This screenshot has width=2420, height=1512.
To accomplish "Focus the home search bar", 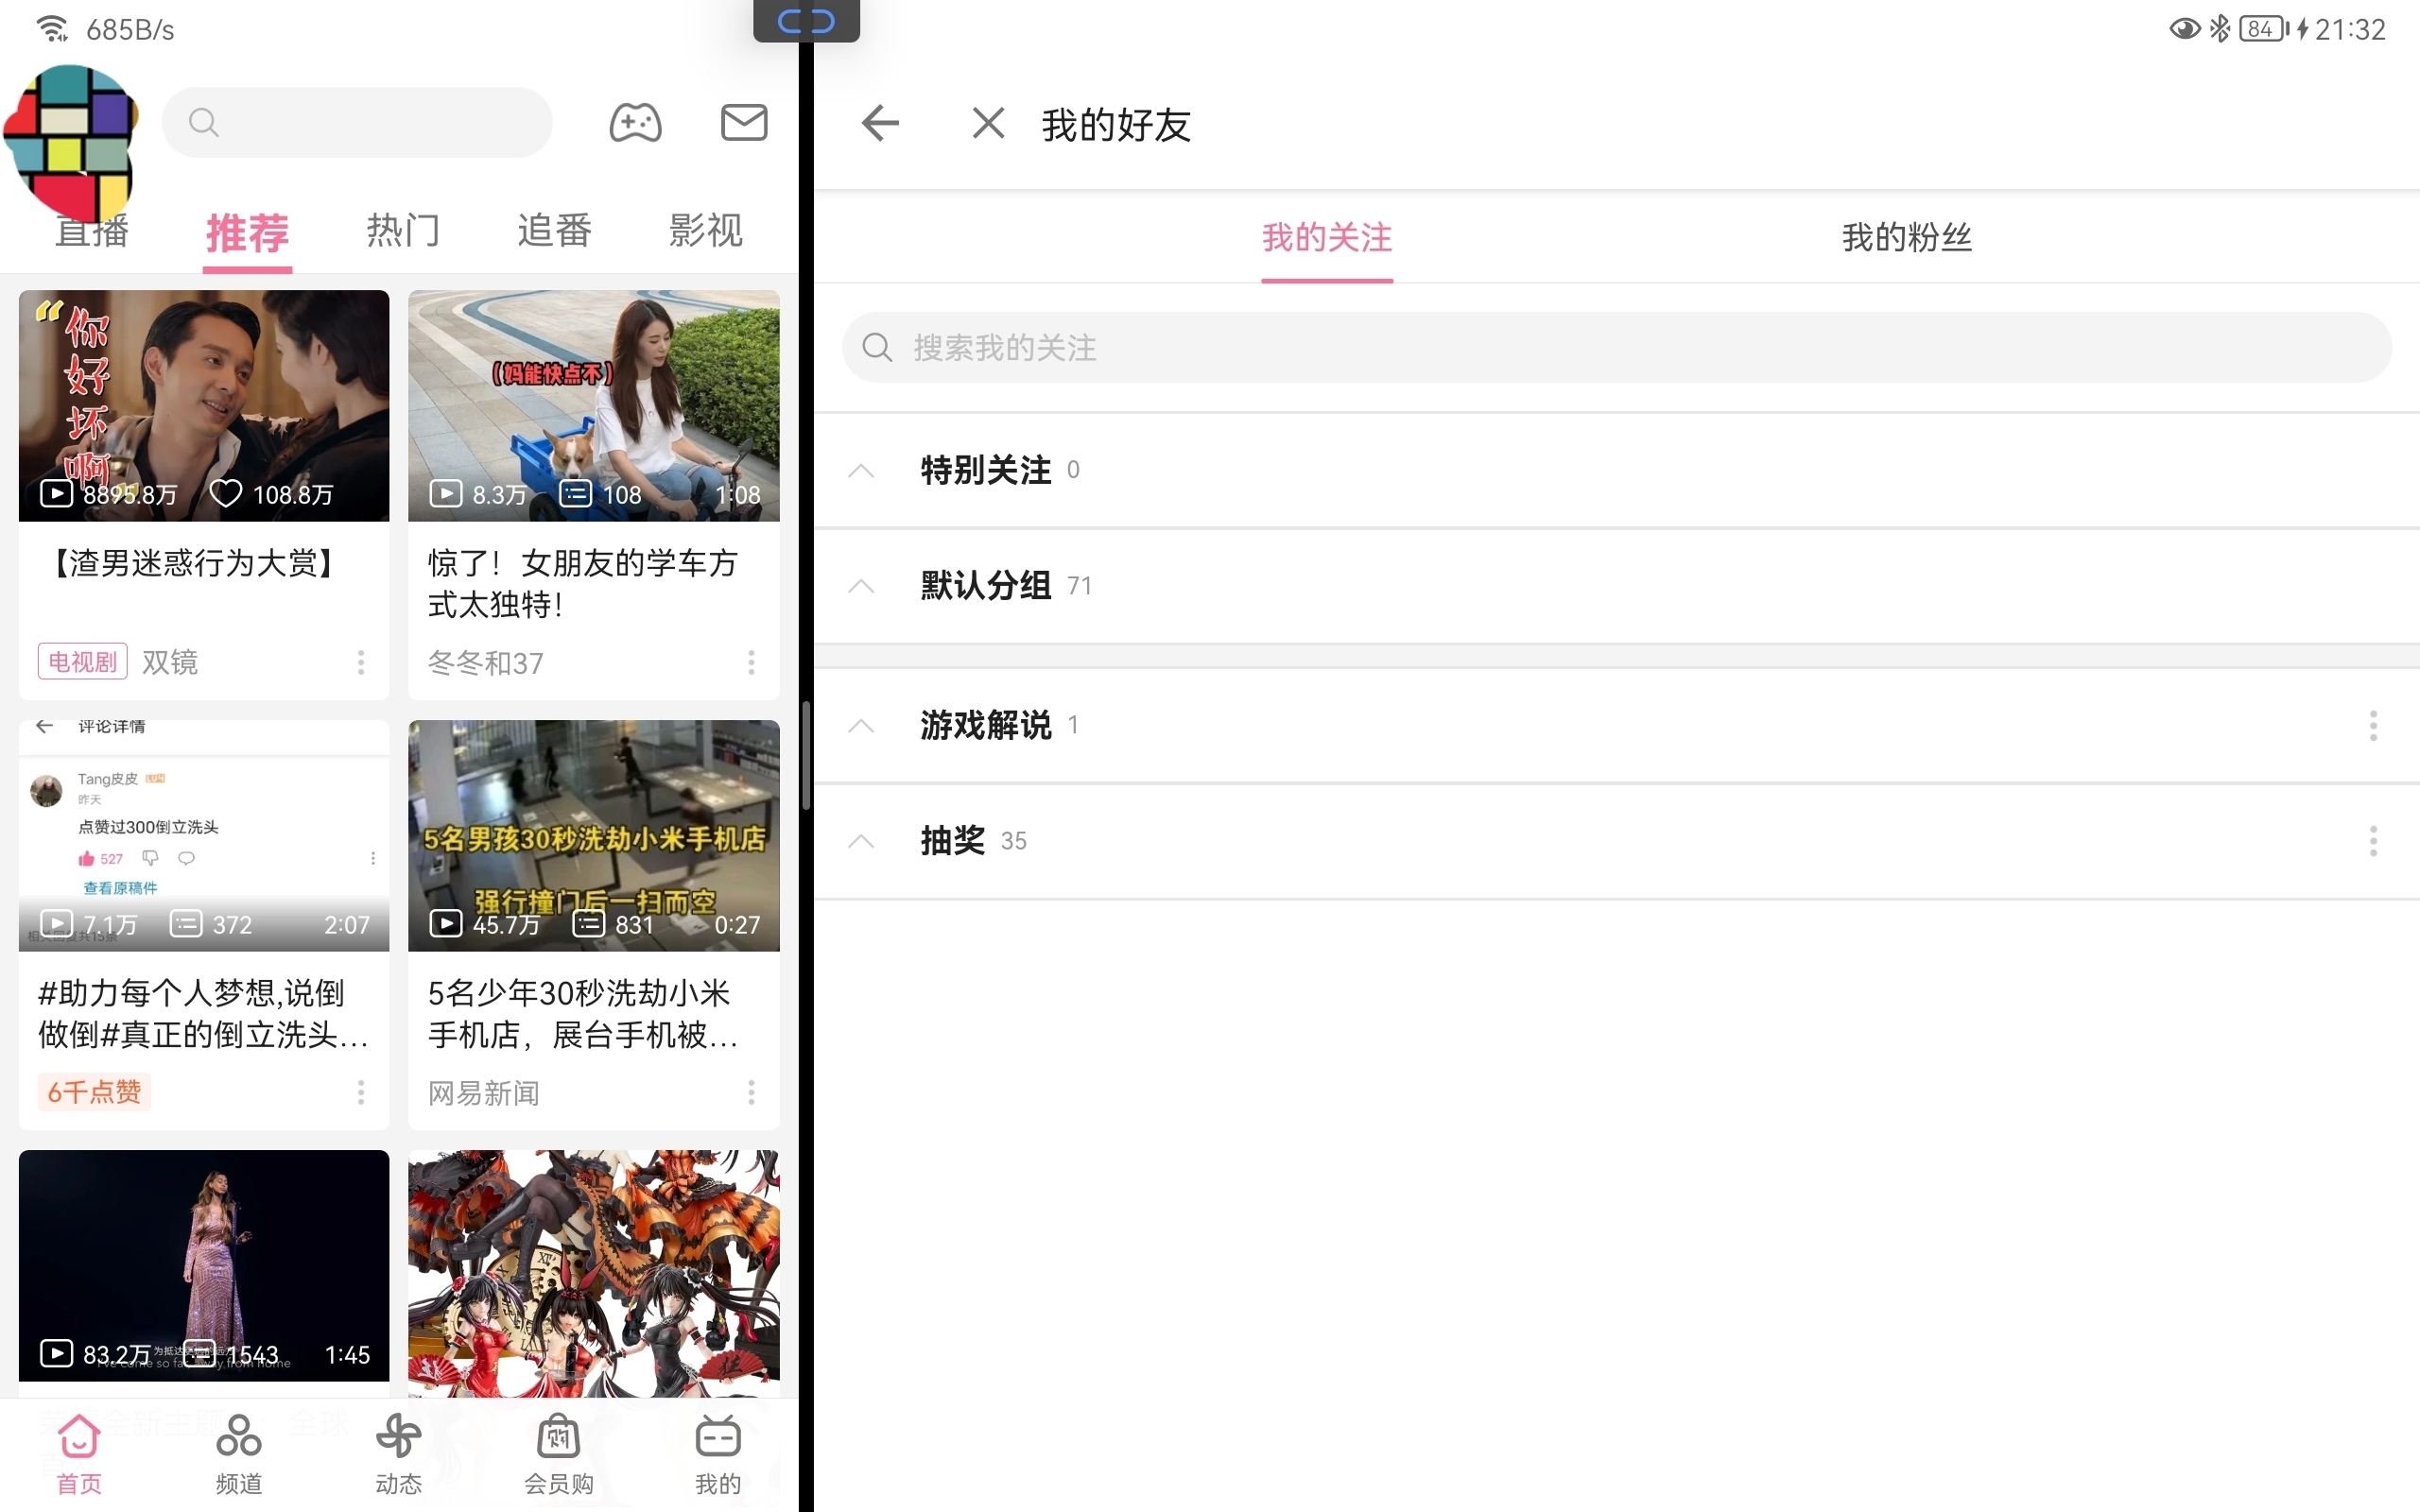I will pyautogui.click(x=357, y=122).
